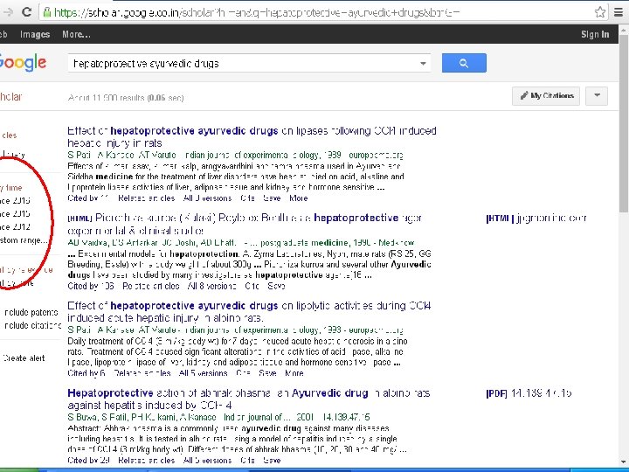The height and width of the screenshot is (472, 629).
Task: Open My Citations
Action: 546,96
